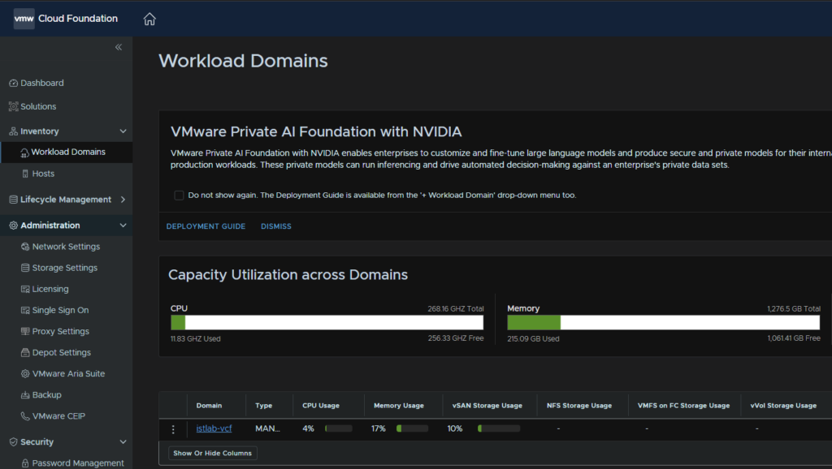Click the Lifecycle Management icon

13,200
